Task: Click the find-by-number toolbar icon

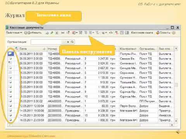Action: 68,33
